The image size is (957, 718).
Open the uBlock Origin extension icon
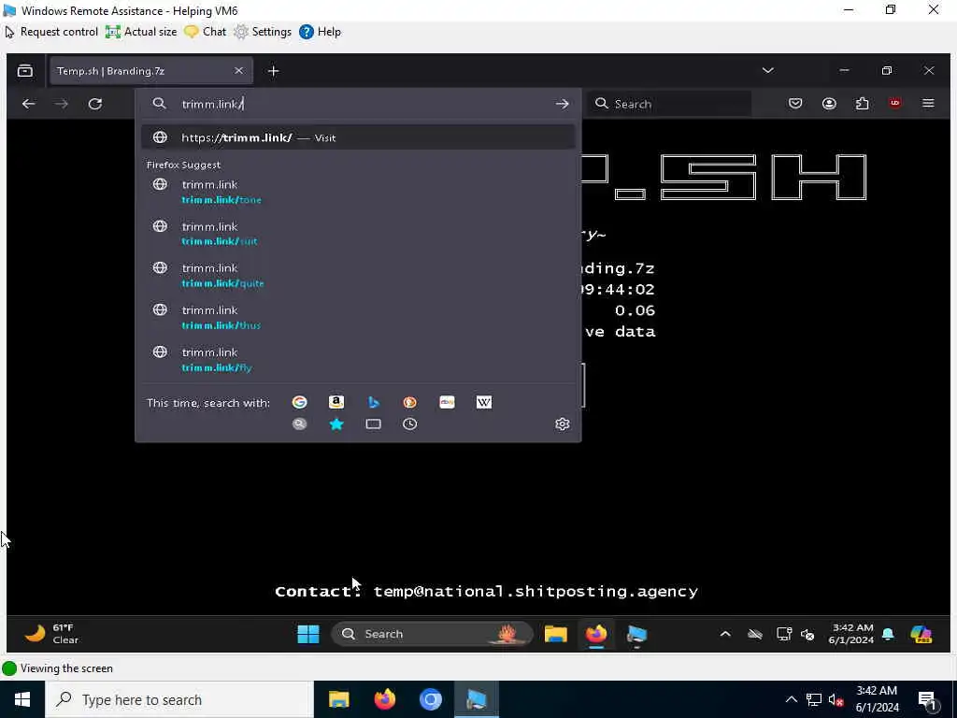pos(895,103)
